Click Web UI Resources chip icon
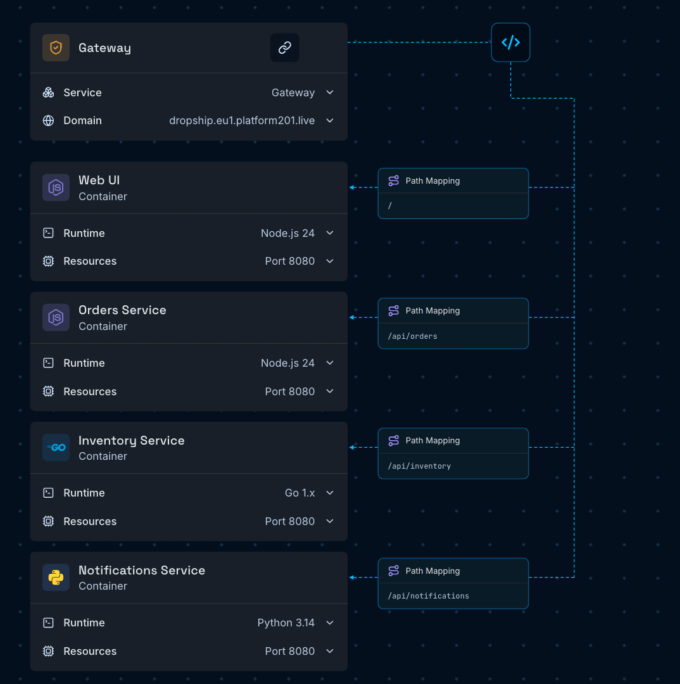The image size is (680, 684). click(x=48, y=261)
